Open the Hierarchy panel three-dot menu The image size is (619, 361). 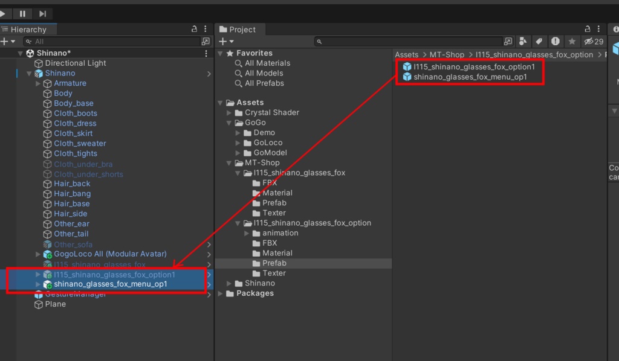tap(206, 29)
